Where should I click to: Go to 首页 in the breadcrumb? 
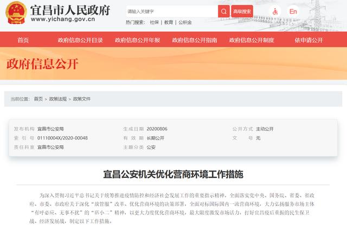coord(38,99)
